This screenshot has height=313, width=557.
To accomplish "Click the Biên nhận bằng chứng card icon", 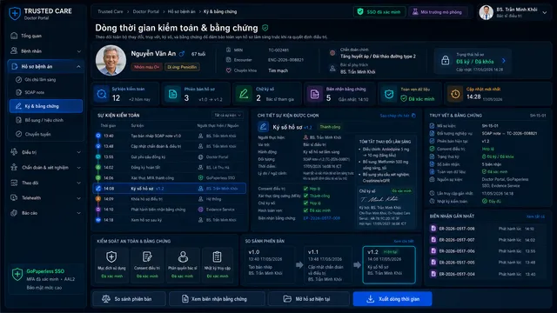I will [314, 94].
